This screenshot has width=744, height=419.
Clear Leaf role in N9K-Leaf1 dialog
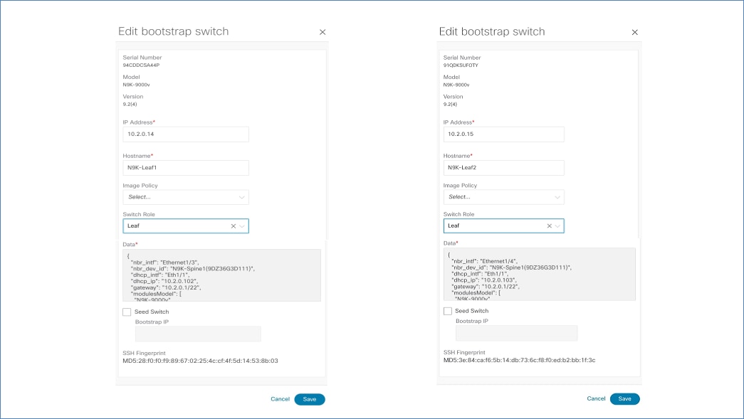[234, 226]
